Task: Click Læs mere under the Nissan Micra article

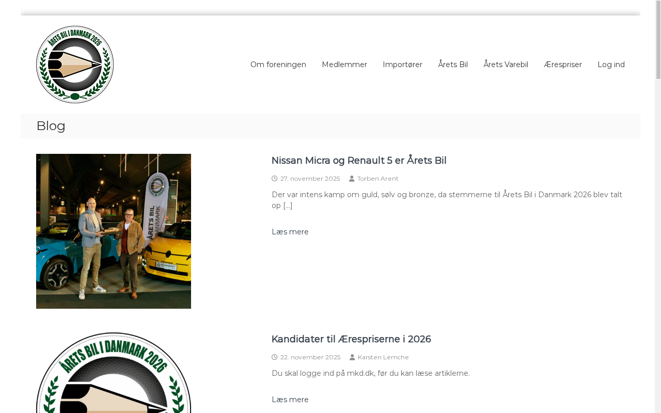Action: tap(290, 232)
